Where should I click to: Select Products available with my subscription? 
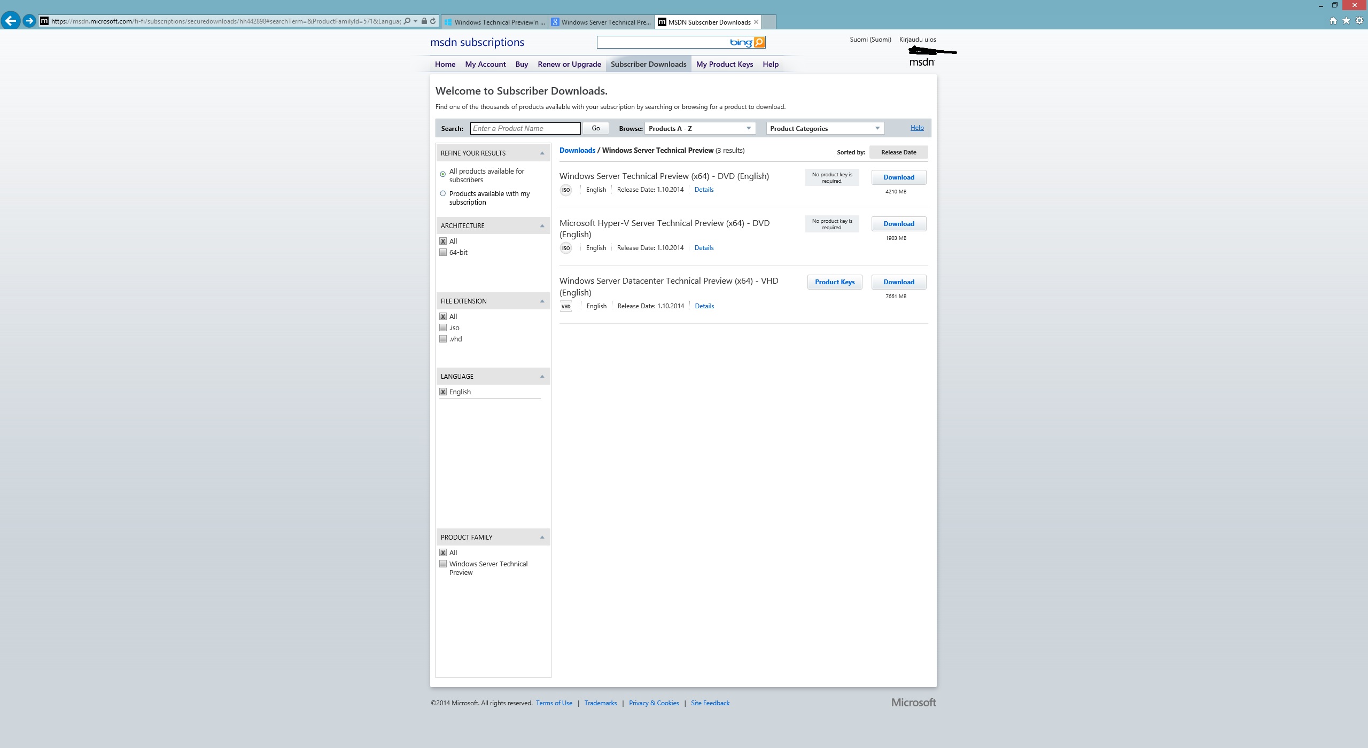pos(443,193)
